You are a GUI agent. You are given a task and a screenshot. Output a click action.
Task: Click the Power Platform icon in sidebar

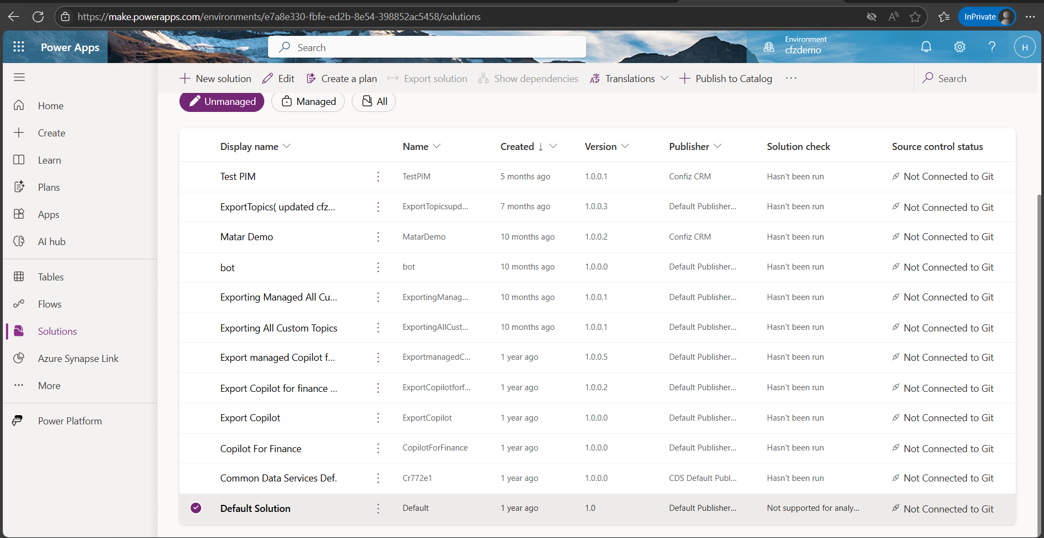click(18, 421)
